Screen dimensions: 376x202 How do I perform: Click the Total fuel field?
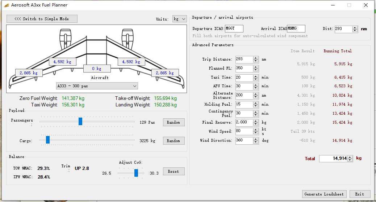333,158
